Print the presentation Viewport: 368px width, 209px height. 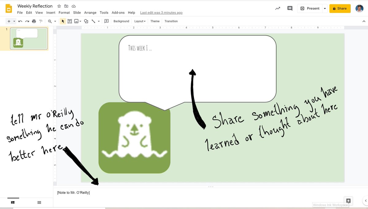34,21
